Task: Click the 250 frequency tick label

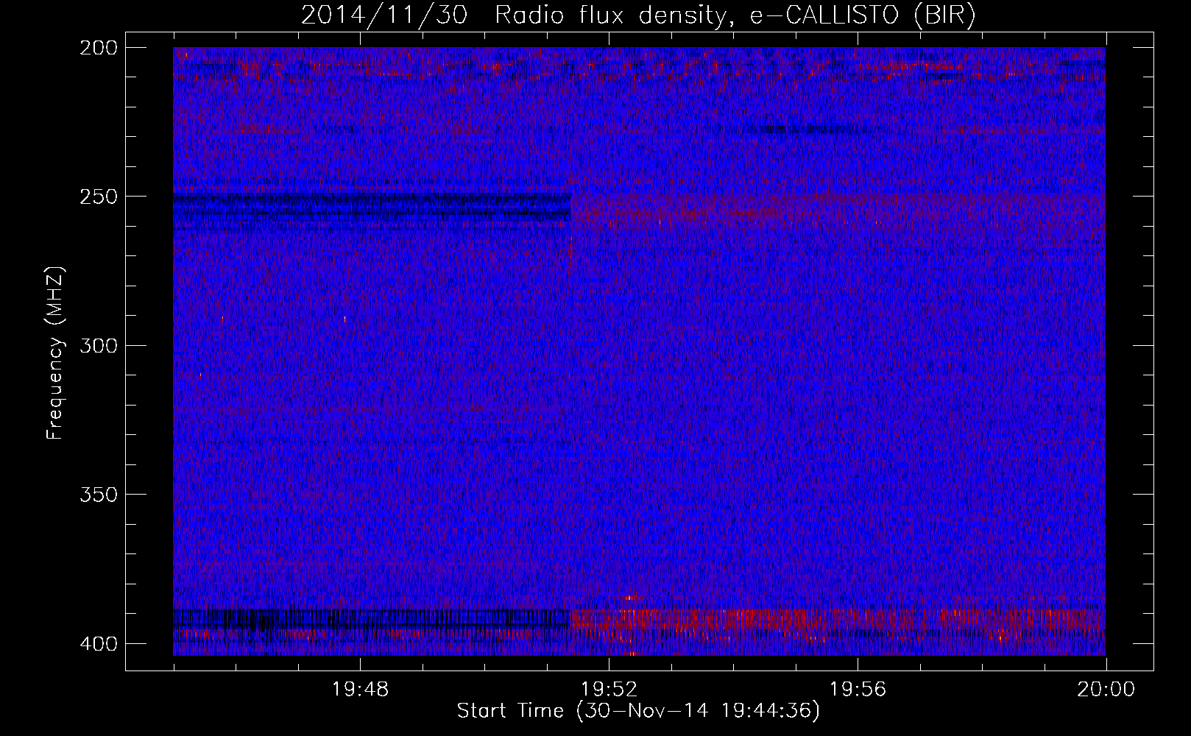Action: [x=99, y=197]
